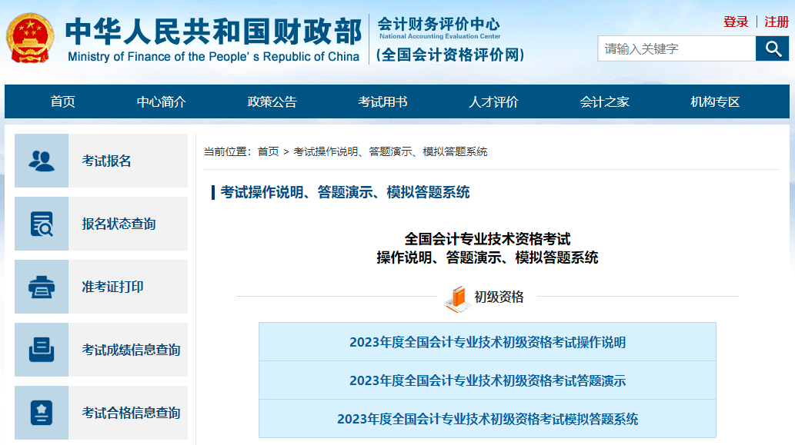Open the 会计之家 menu entry

click(x=605, y=101)
